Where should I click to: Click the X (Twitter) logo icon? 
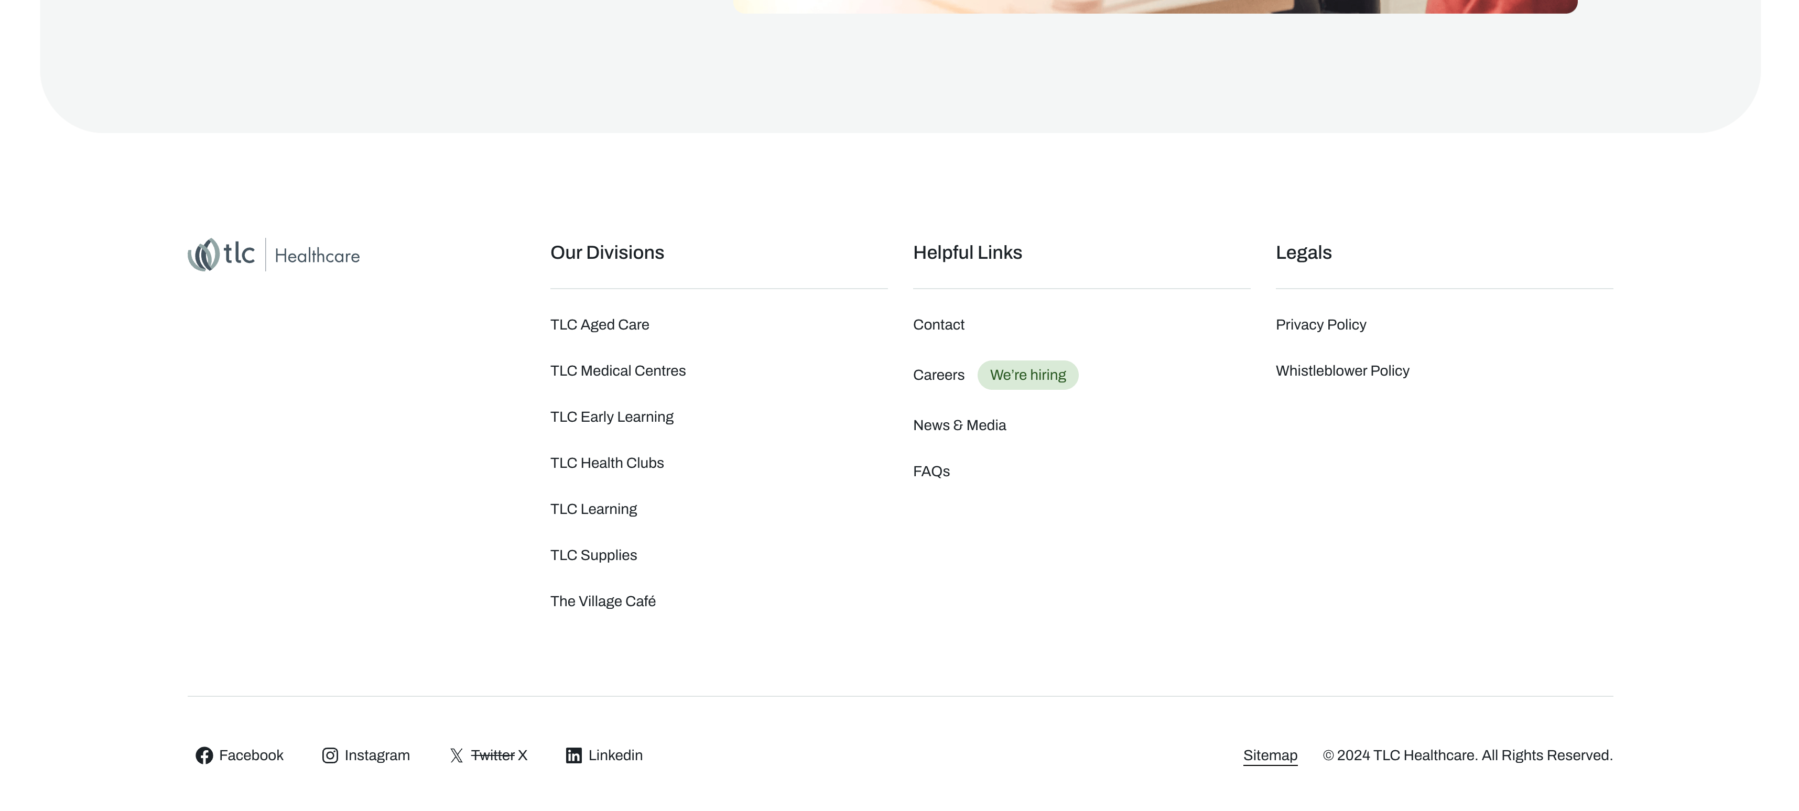pyautogui.click(x=456, y=756)
